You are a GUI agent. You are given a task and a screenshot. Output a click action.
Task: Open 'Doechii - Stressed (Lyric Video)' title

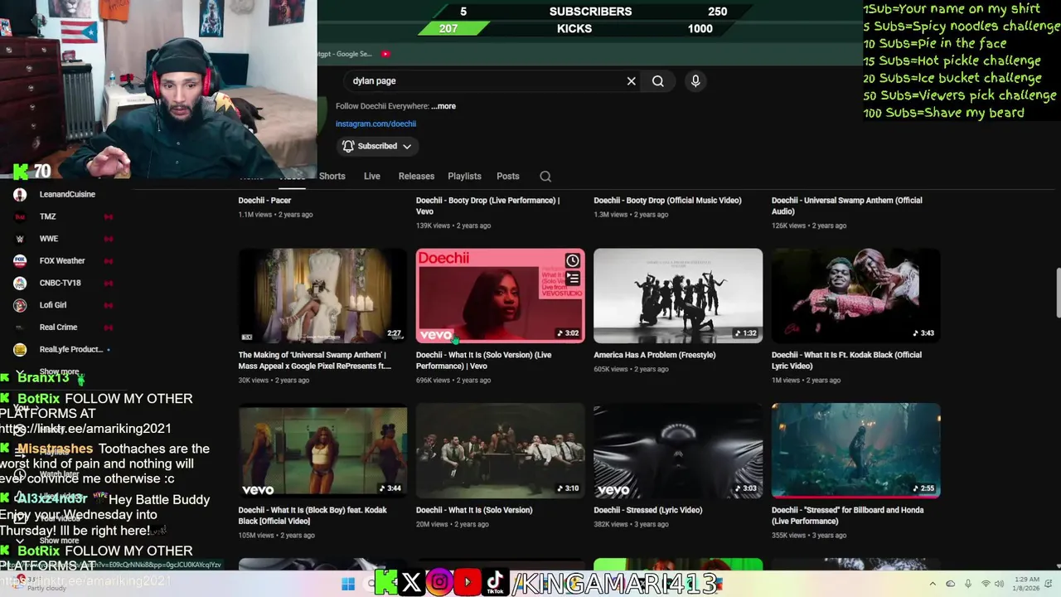pos(648,510)
